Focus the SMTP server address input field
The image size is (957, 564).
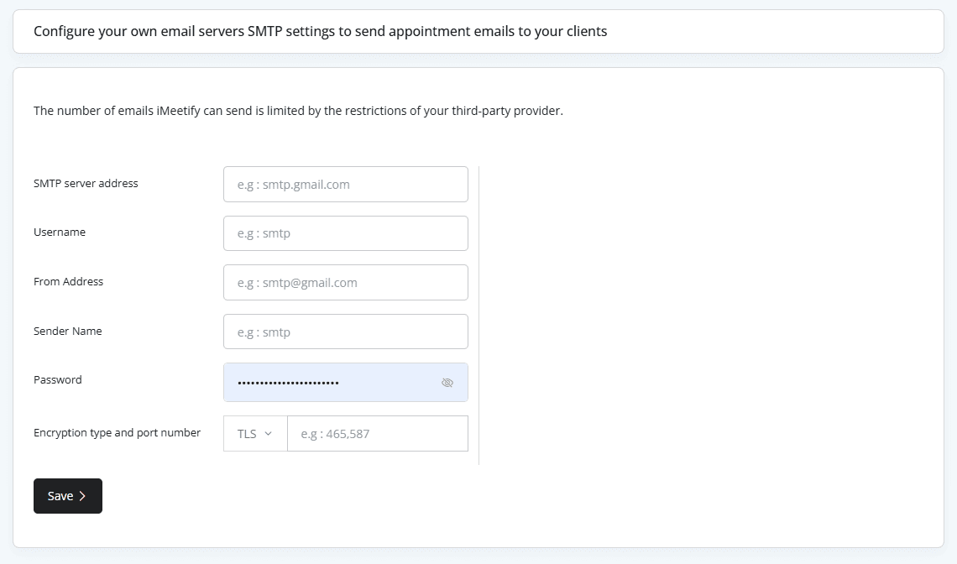click(x=345, y=185)
